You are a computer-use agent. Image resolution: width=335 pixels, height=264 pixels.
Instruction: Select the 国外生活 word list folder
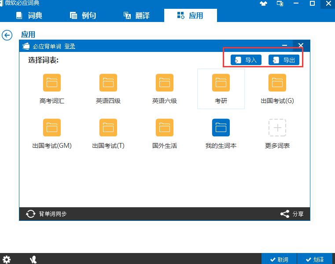(165, 128)
